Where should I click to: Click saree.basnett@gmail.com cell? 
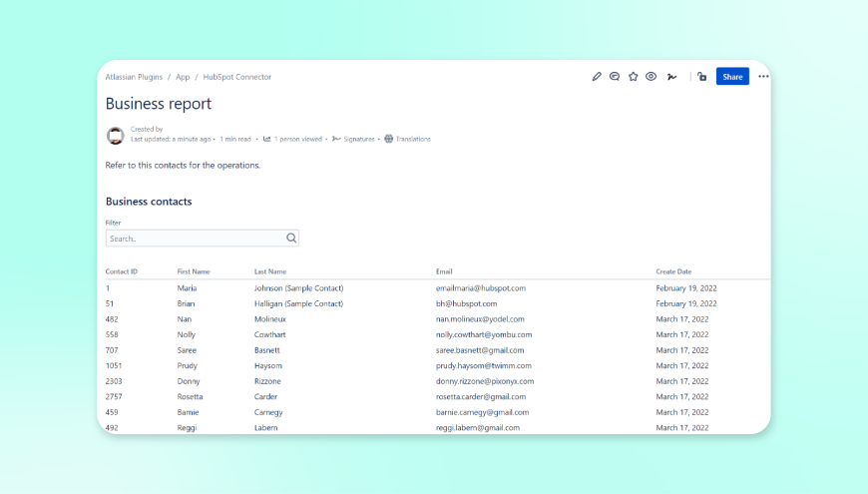[x=479, y=350]
